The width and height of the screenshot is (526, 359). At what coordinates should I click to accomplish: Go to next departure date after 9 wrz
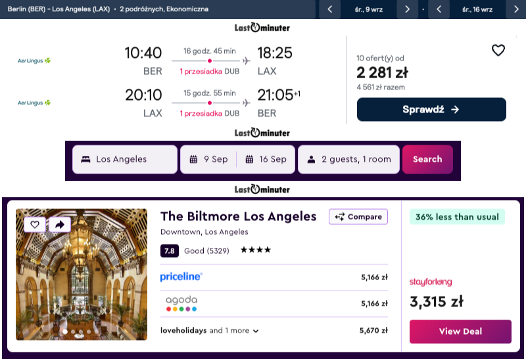coord(407,9)
